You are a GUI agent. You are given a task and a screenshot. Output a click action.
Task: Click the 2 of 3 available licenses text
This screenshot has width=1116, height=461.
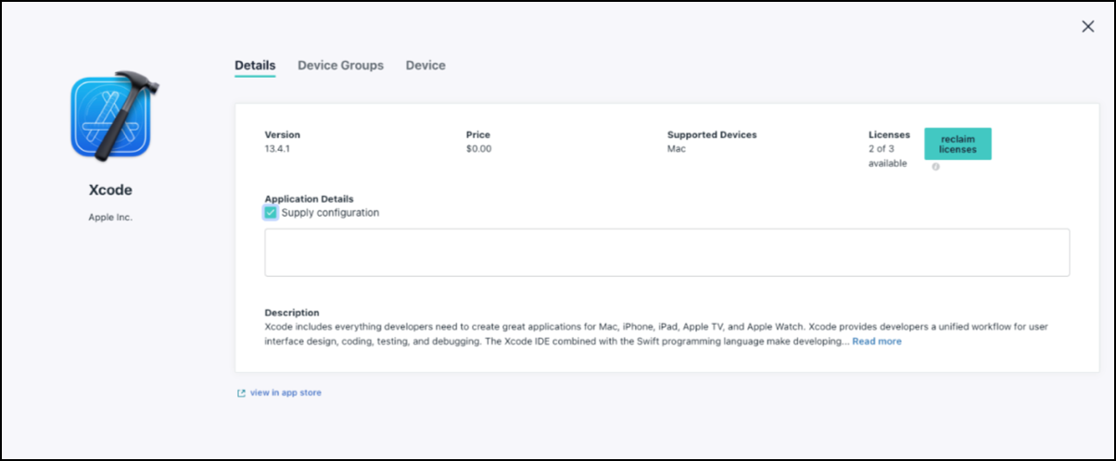(888, 156)
